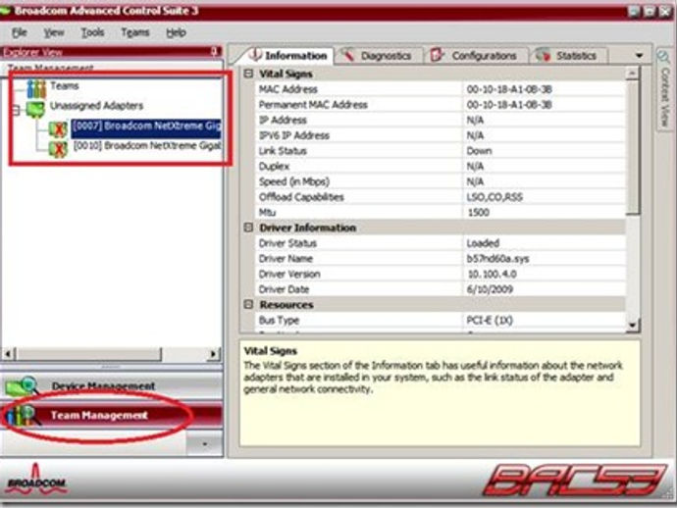This screenshot has height=508, width=677.
Task: Click the Driver Name value b57nd60a.sys
Action: pos(497,259)
